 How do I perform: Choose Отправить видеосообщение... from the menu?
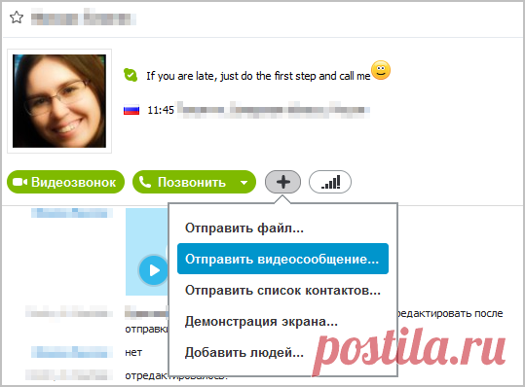click(282, 259)
